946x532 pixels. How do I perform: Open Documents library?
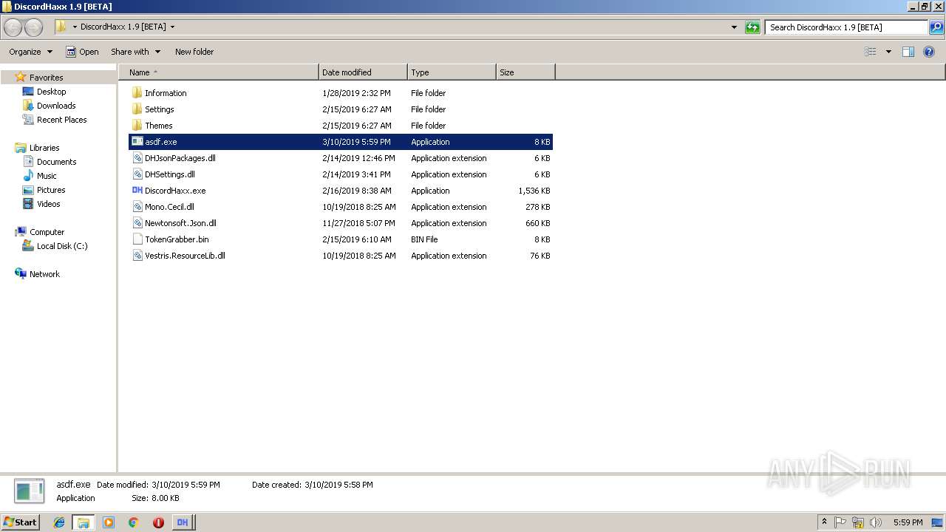tap(56, 162)
